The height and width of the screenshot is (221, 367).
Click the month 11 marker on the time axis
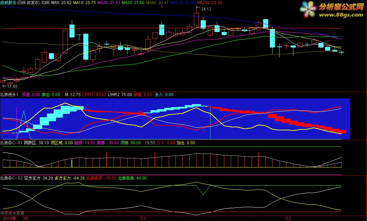(143, 218)
